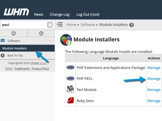Click the Software section folder icon

(3, 41)
